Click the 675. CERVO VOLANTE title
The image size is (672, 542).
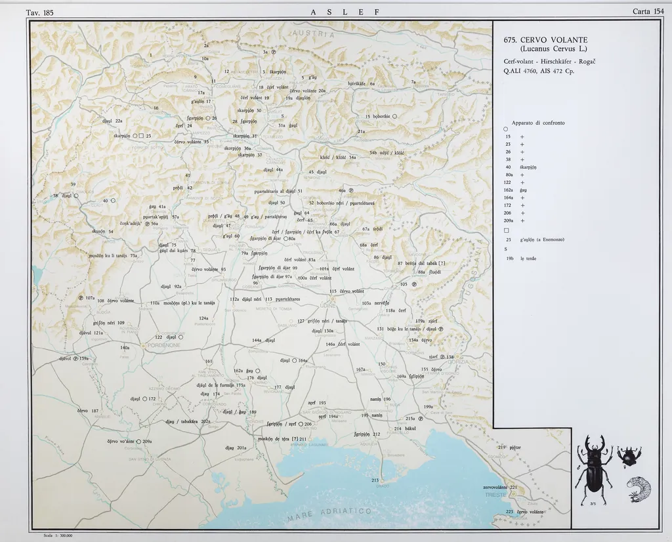545,40
